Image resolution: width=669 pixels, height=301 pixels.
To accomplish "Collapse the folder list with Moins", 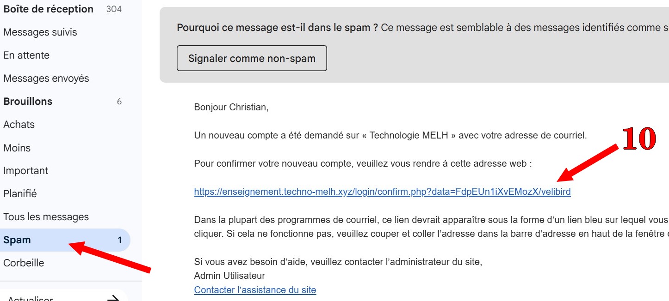I will [x=17, y=148].
